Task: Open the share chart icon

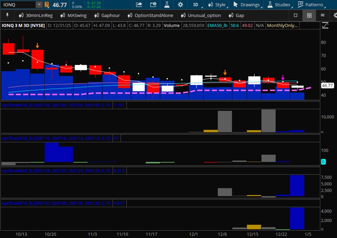Action: click(x=139, y=4)
